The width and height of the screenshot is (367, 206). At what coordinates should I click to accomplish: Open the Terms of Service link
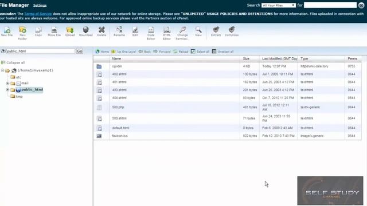pyautogui.click(x=38, y=14)
